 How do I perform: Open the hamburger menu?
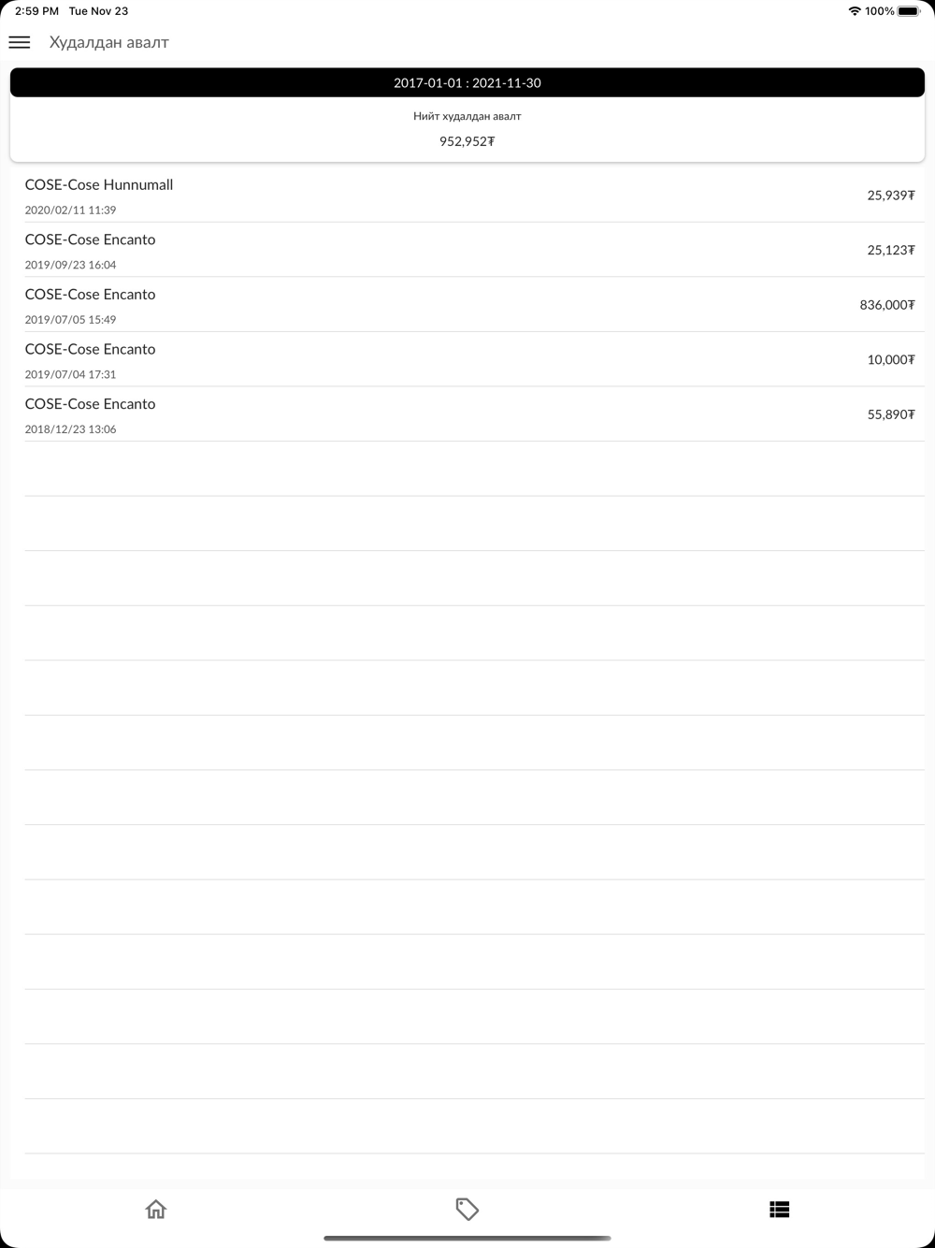click(x=20, y=42)
